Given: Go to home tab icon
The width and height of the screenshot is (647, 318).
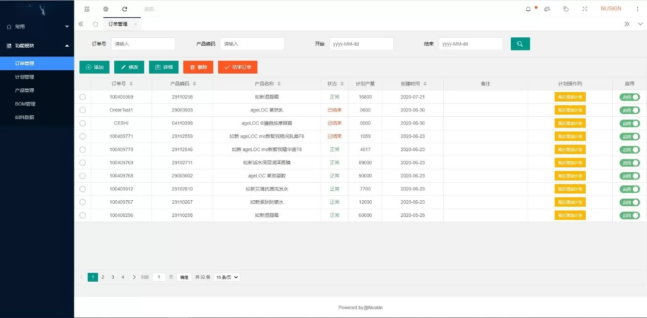Looking at the screenshot, I should (x=96, y=24).
